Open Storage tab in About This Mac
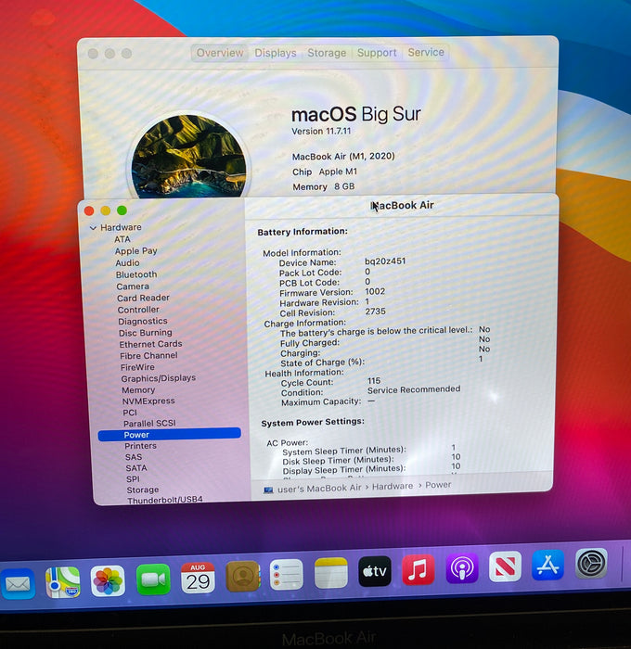631x649 pixels. click(327, 53)
